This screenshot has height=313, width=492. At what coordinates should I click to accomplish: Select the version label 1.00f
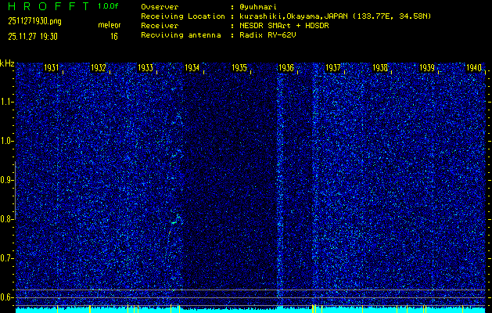pyautogui.click(x=108, y=6)
